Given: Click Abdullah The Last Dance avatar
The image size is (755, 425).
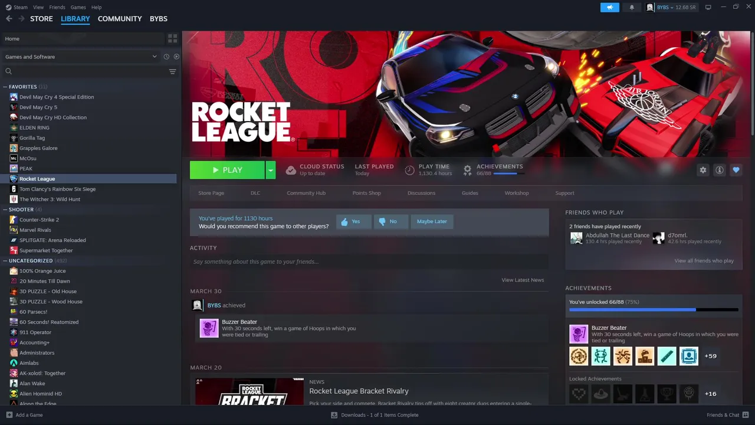Looking at the screenshot, I should coord(576,238).
